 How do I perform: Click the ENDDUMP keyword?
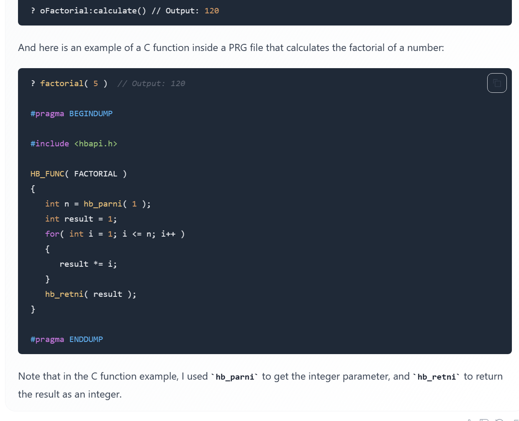click(x=86, y=339)
